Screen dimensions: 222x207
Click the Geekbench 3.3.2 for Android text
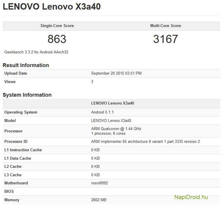click(x=36, y=52)
